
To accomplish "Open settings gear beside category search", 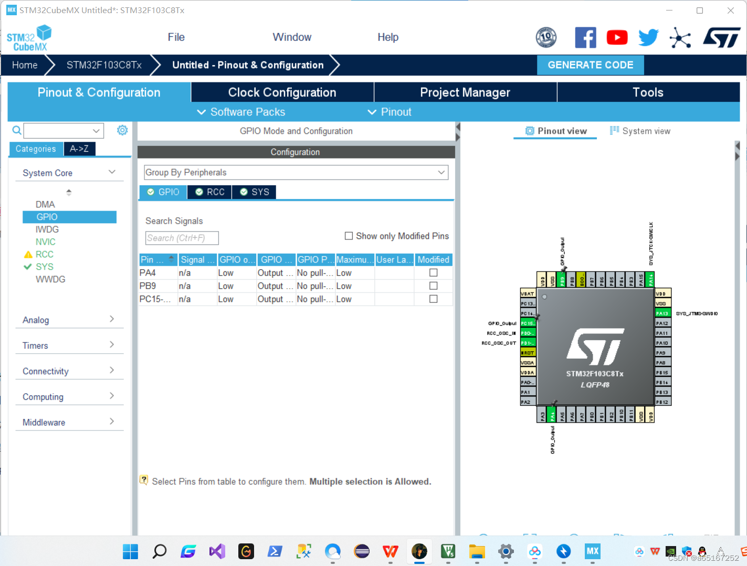I will [122, 130].
